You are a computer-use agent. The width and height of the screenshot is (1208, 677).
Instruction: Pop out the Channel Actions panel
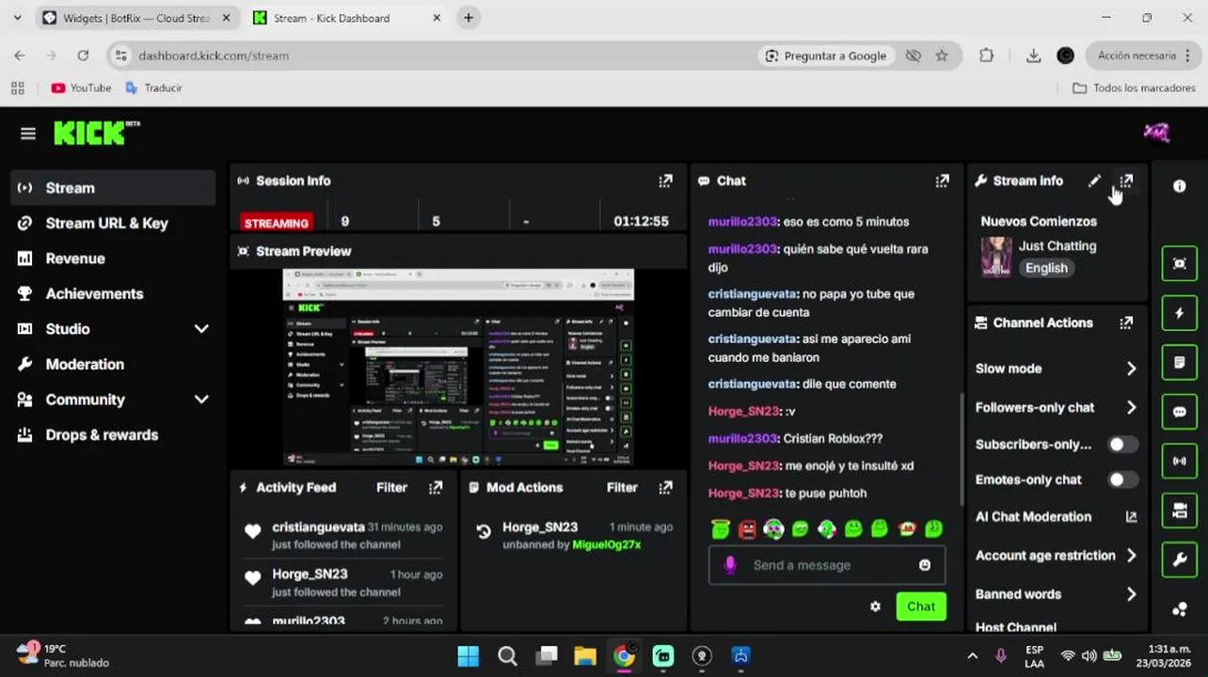pyautogui.click(x=1126, y=323)
